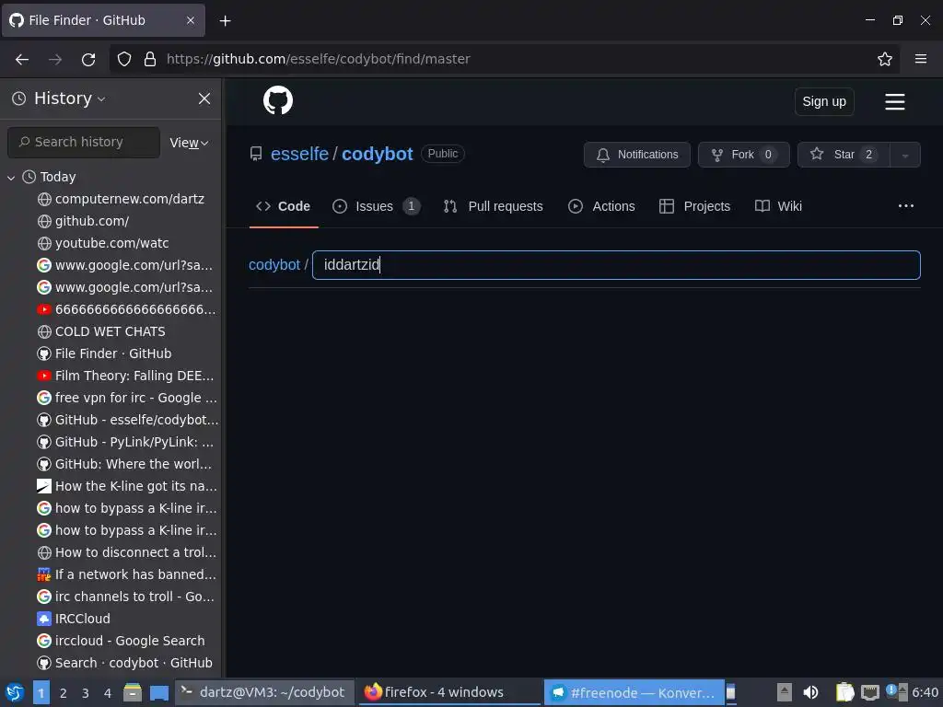Go back using the browser back arrow
943x707 pixels.
click(x=22, y=59)
